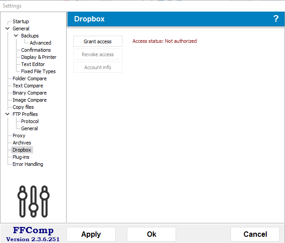The image size is (285, 243).
Task: Confirm settings with the Ok button
Action: click(x=151, y=234)
